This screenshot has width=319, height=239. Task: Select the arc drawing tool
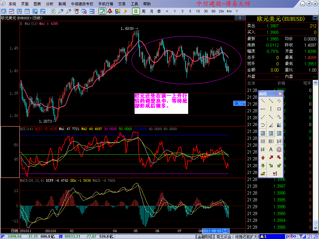(263, 125)
